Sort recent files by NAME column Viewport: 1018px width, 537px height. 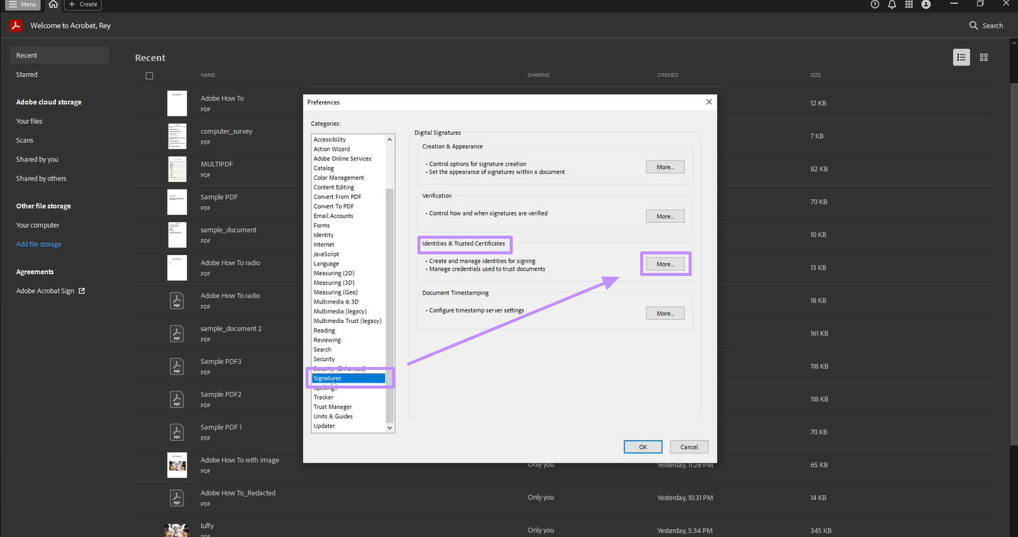[208, 75]
